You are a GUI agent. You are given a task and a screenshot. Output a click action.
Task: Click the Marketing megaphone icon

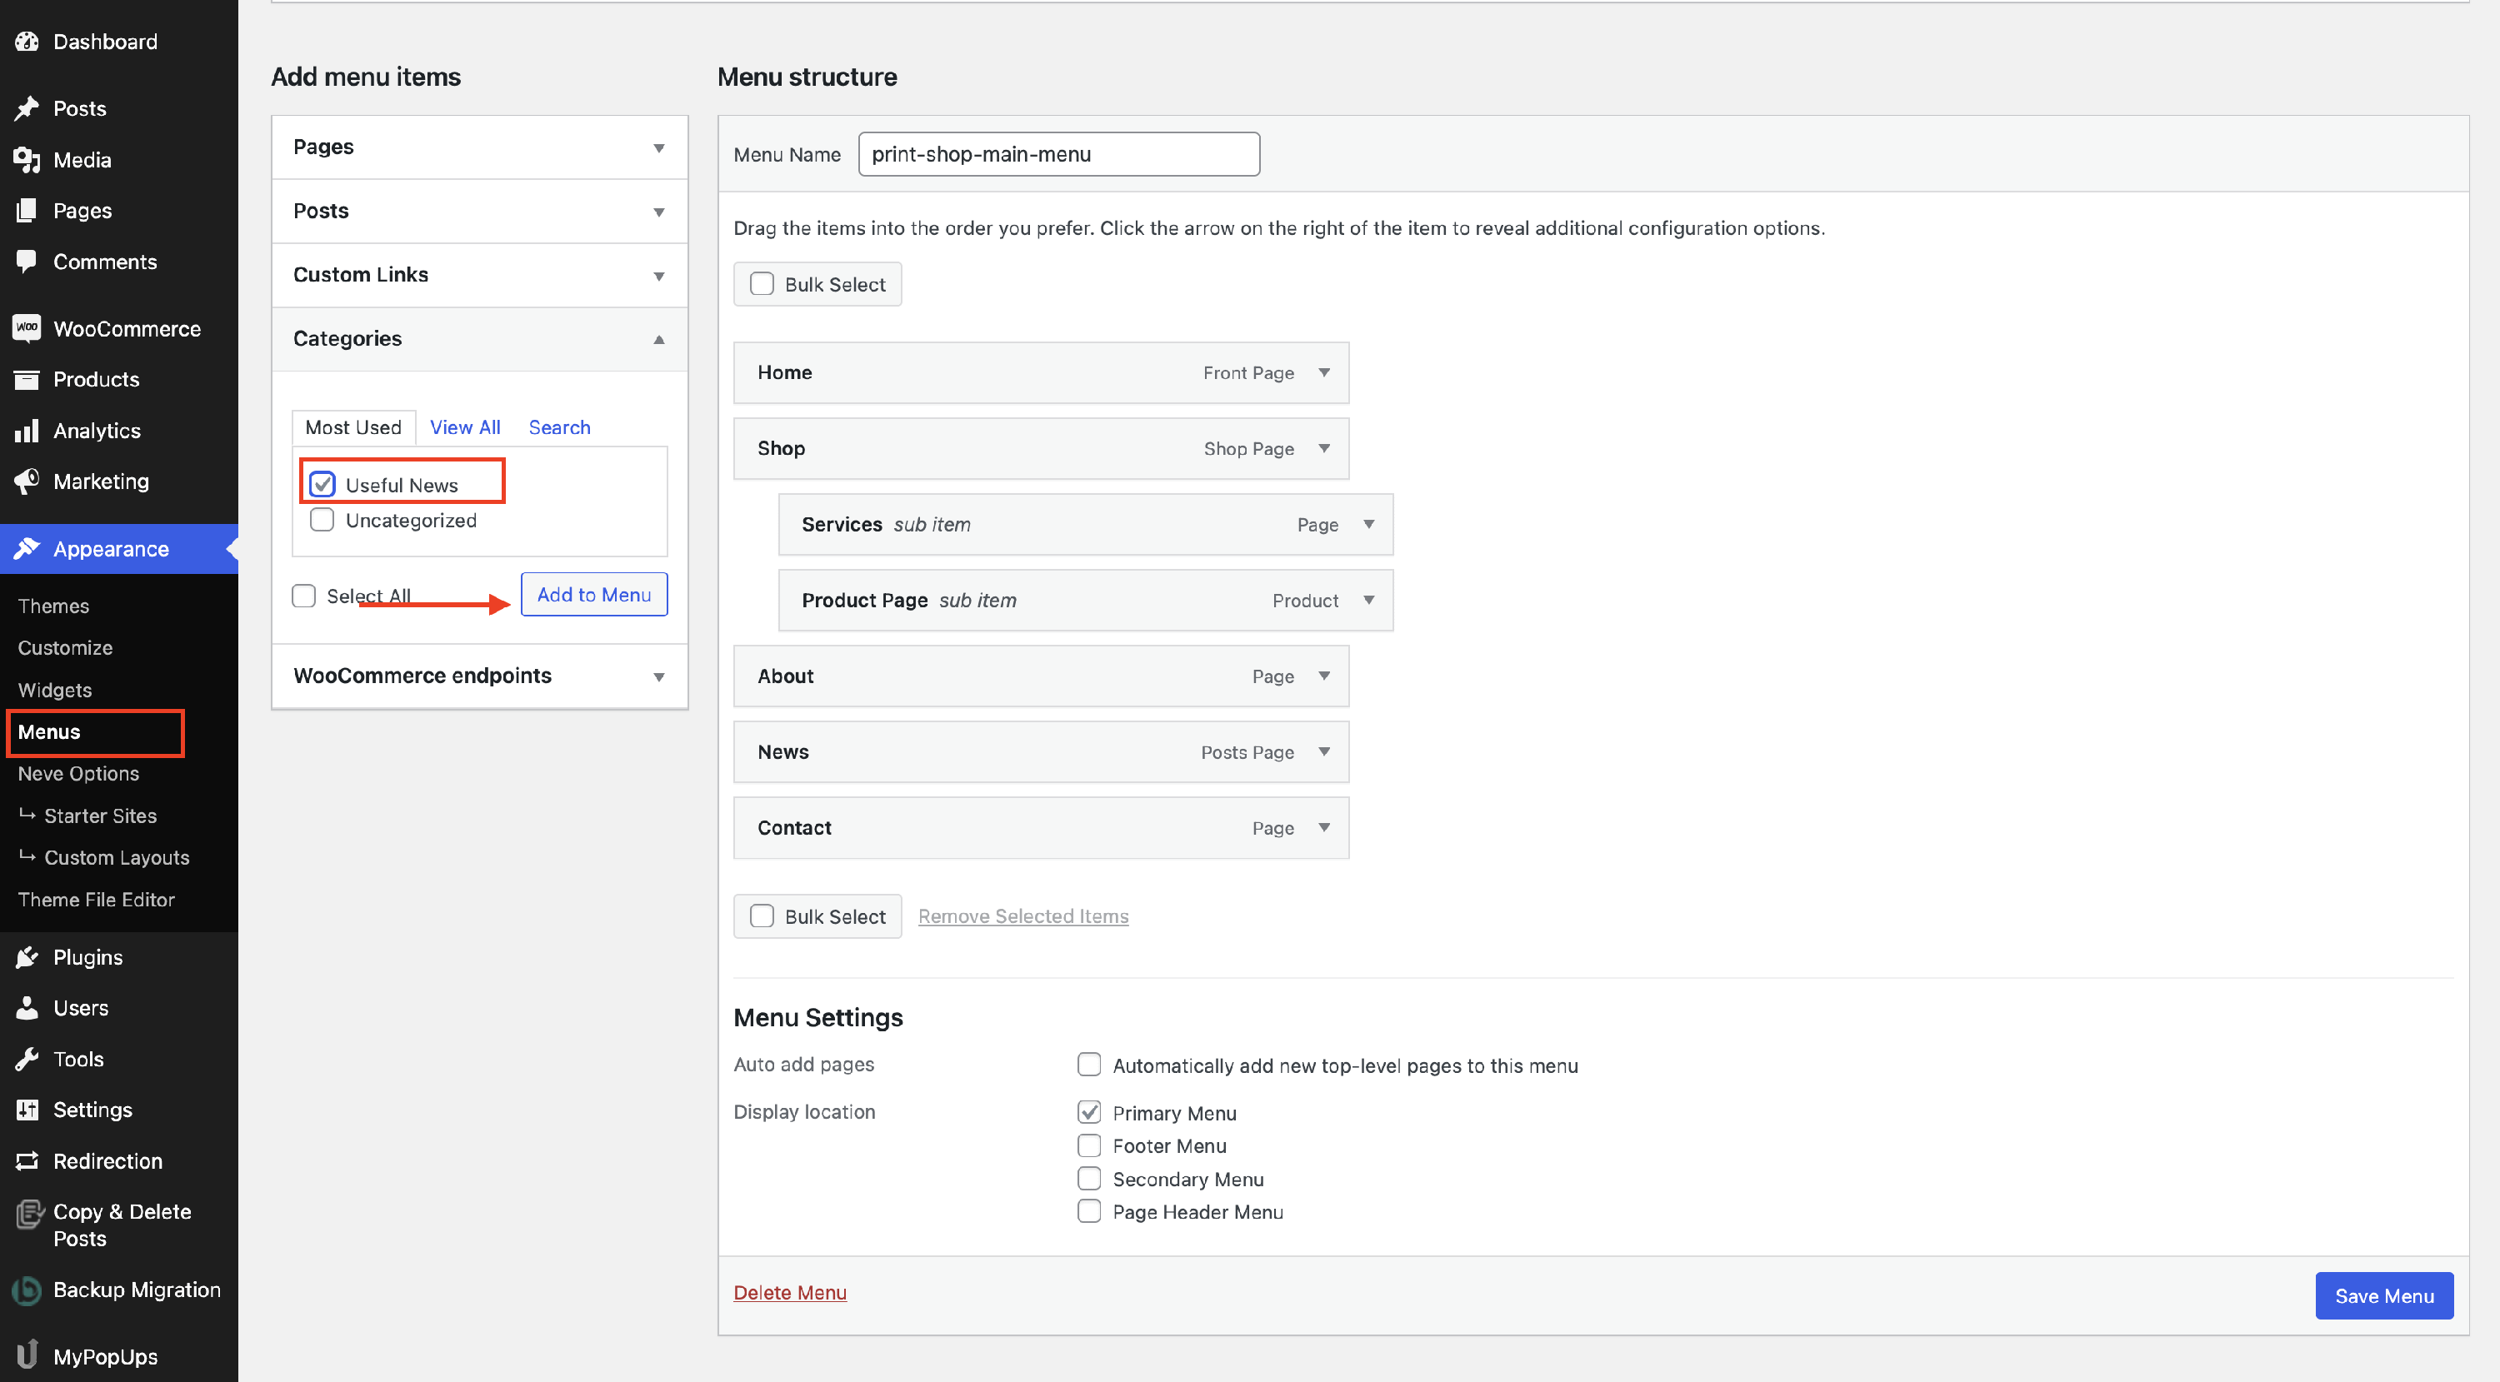coord(26,481)
